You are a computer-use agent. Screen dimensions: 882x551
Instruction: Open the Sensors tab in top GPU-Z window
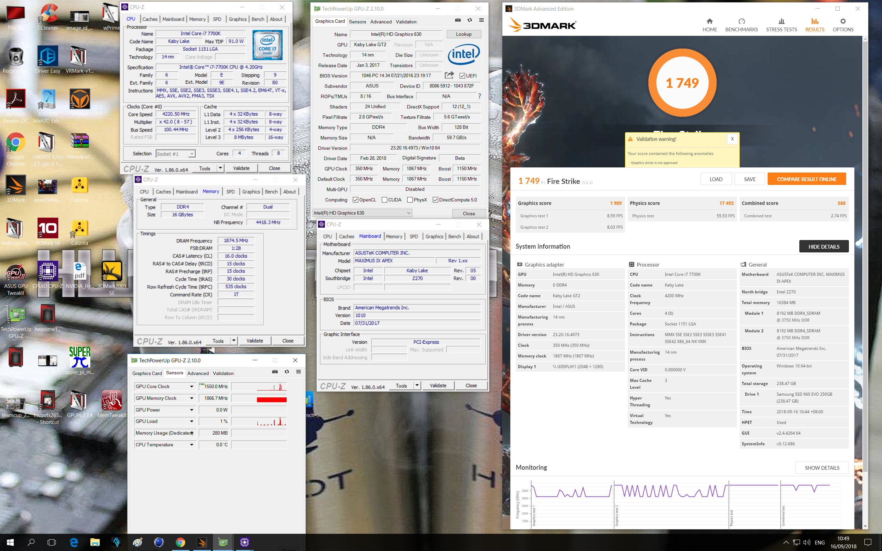tap(357, 21)
